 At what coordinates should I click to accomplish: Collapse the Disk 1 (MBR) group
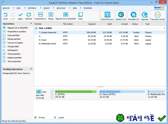pos(164,28)
